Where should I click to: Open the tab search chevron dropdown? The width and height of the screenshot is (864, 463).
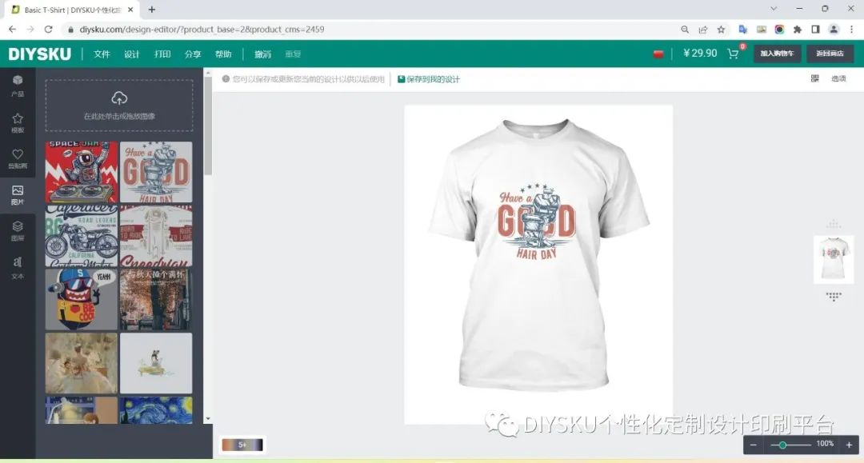(774, 9)
